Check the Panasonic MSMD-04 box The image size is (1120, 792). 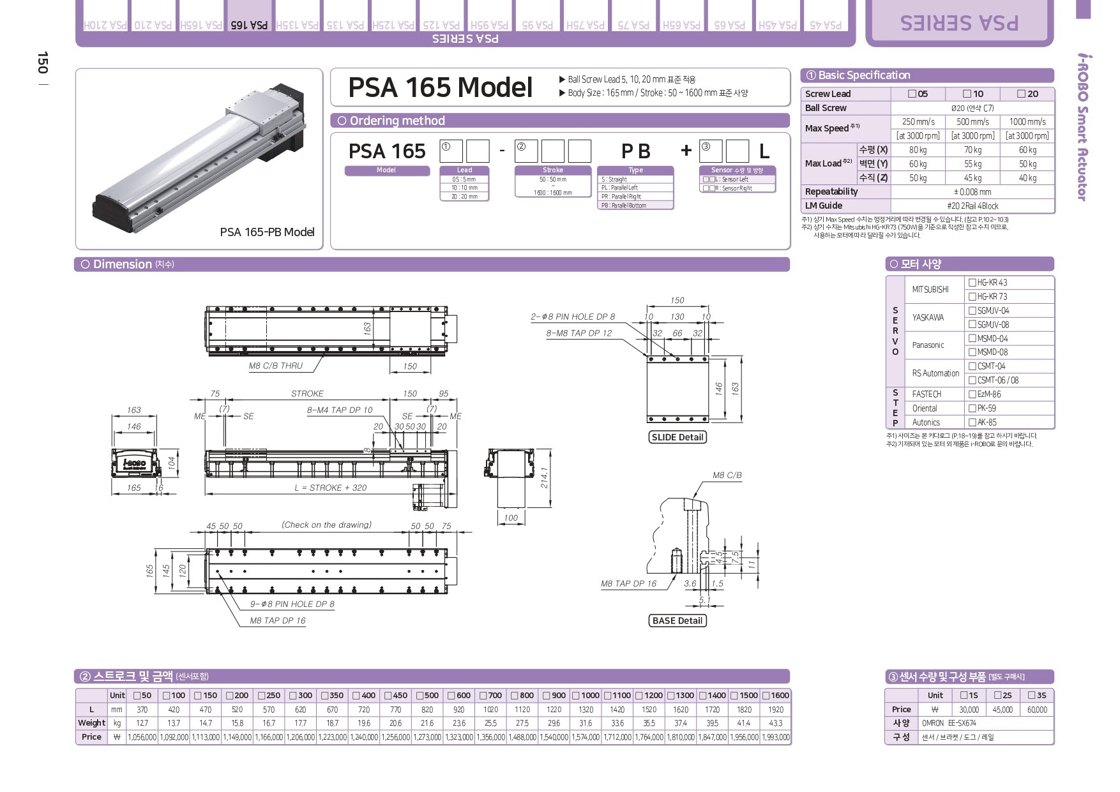pyautogui.click(x=972, y=338)
